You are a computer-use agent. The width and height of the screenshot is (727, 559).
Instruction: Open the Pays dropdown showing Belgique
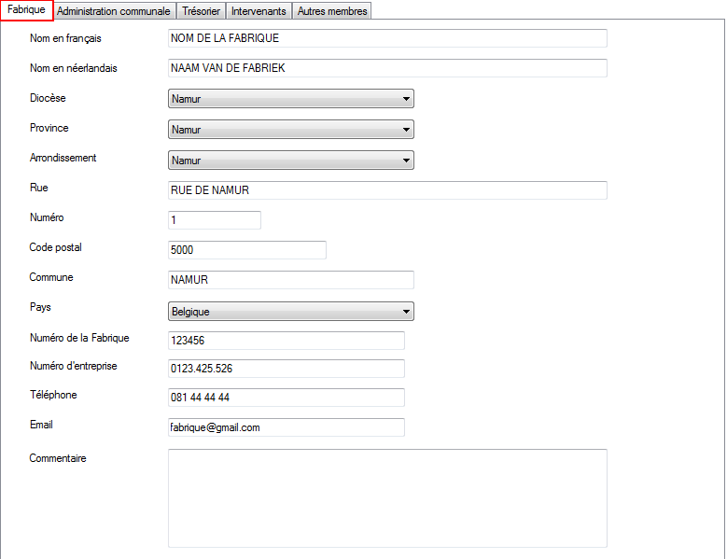pyautogui.click(x=291, y=312)
